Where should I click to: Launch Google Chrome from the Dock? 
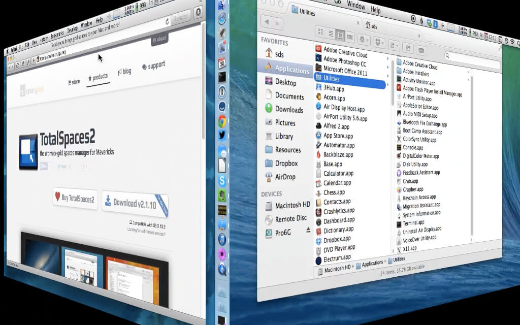click(x=222, y=121)
